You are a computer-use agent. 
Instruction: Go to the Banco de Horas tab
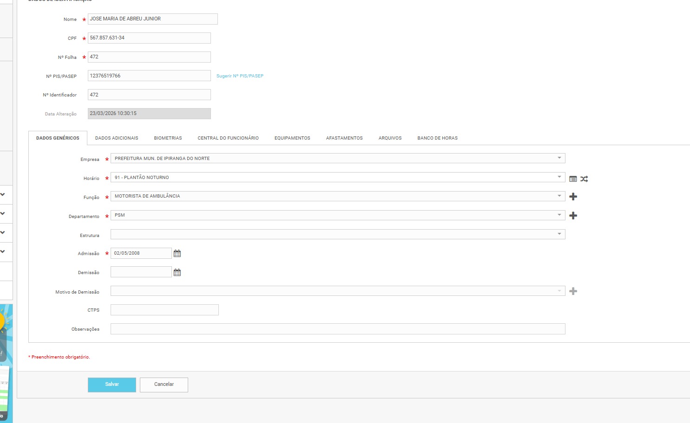pos(437,138)
